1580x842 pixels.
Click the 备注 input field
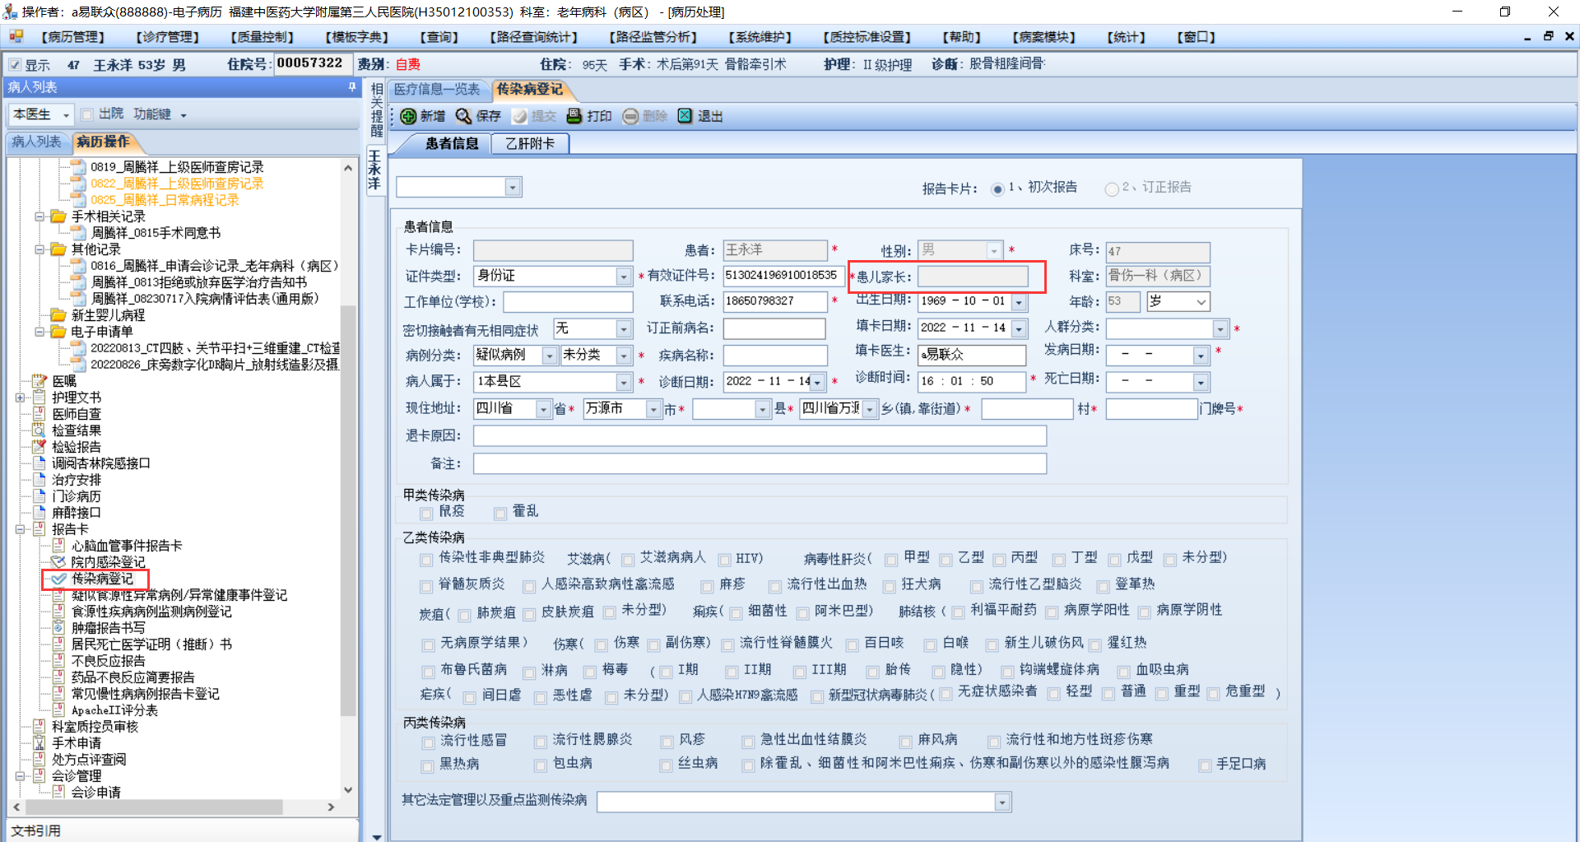click(760, 464)
